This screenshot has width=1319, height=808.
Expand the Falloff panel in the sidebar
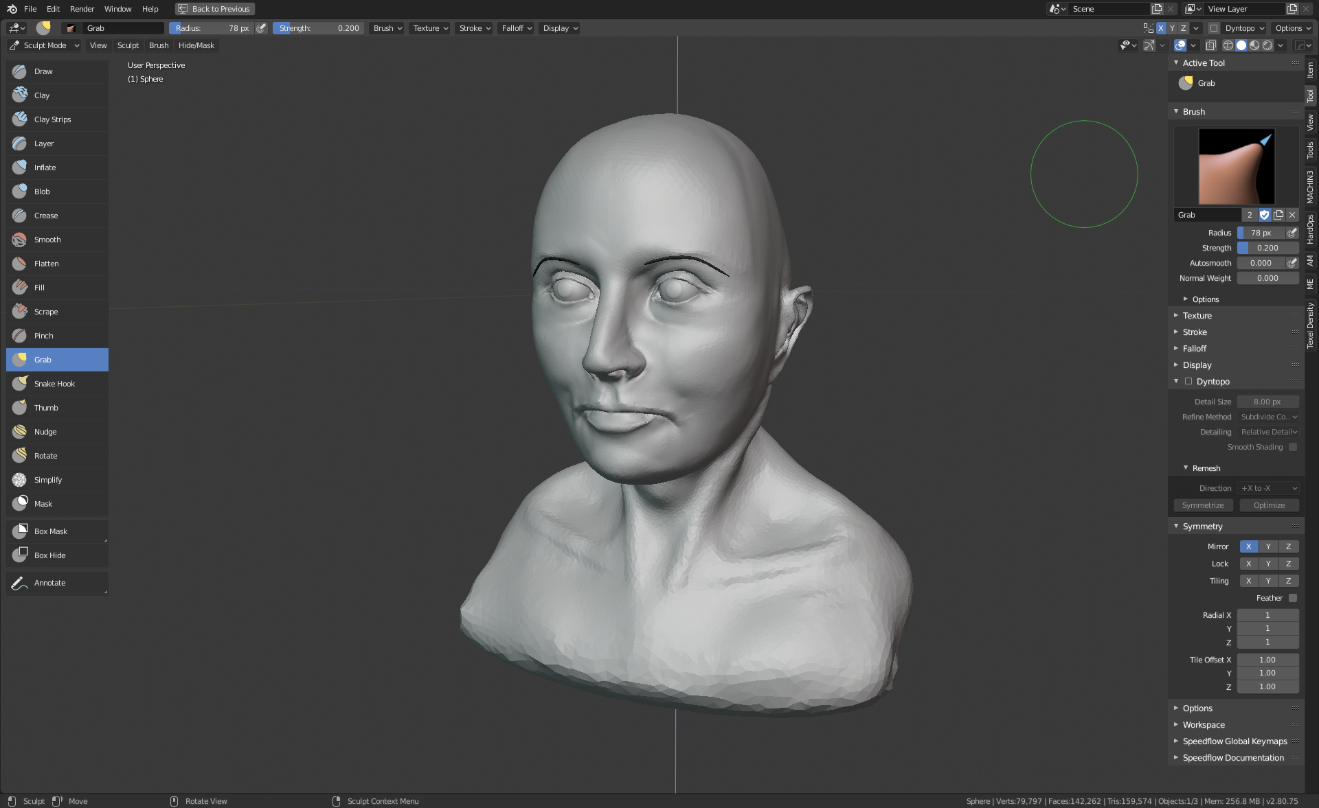(x=1195, y=349)
